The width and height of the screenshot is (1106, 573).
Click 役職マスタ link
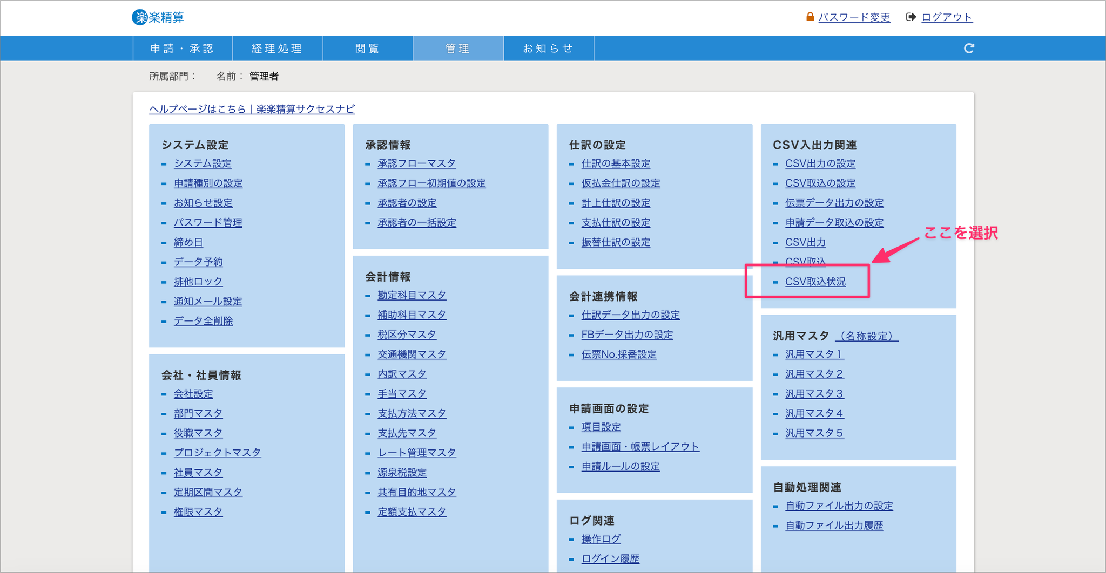point(198,433)
